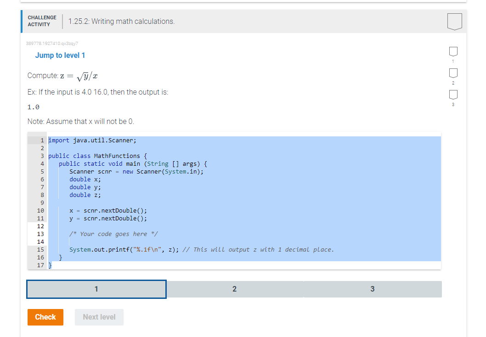Select the level 1 progress shield icon

pos(453,51)
